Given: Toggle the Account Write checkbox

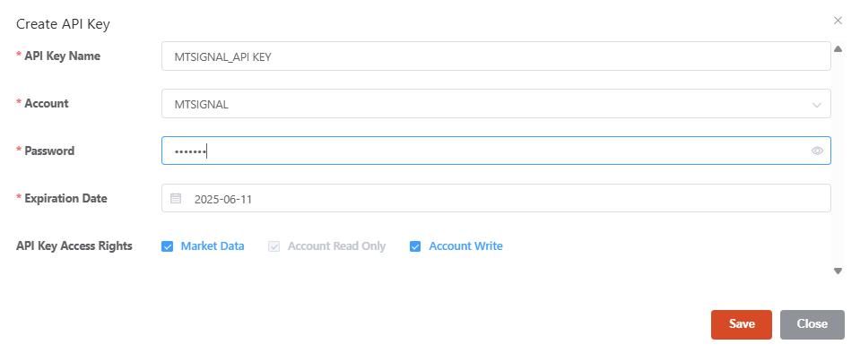Looking at the screenshot, I should point(415,246).
